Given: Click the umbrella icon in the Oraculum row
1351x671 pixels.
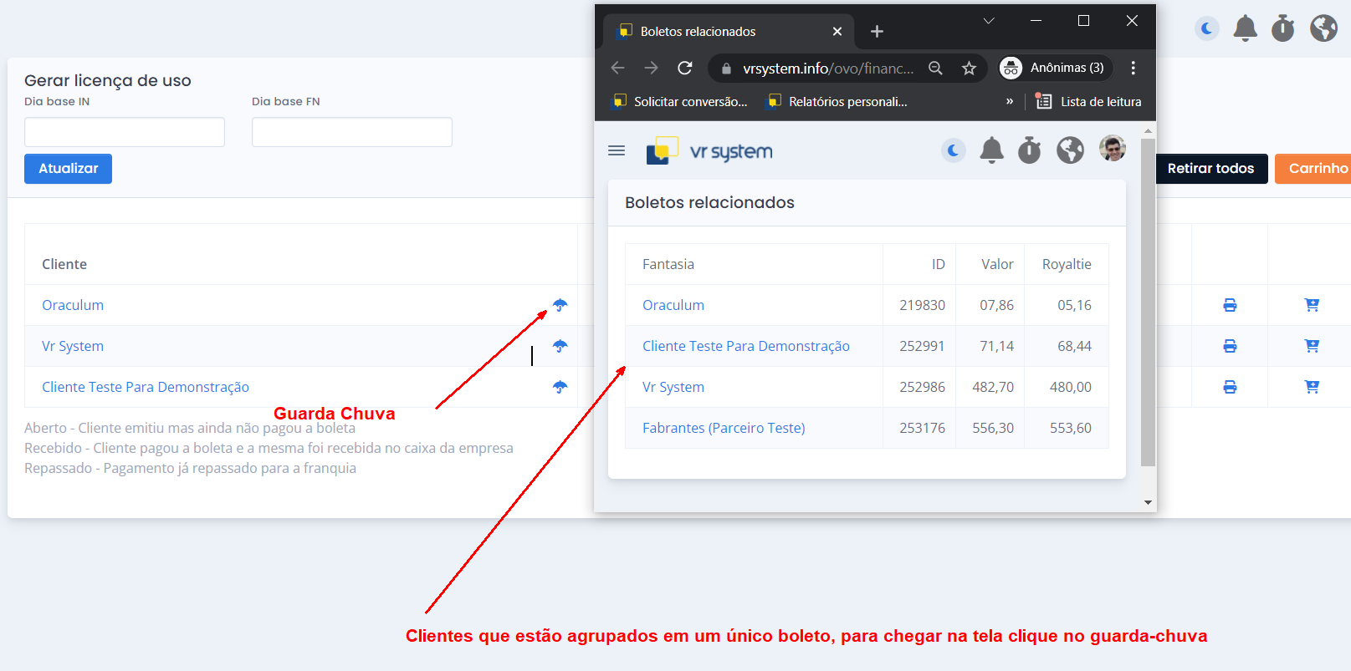Looking at the screenshot, I should (x=560, y=305).
